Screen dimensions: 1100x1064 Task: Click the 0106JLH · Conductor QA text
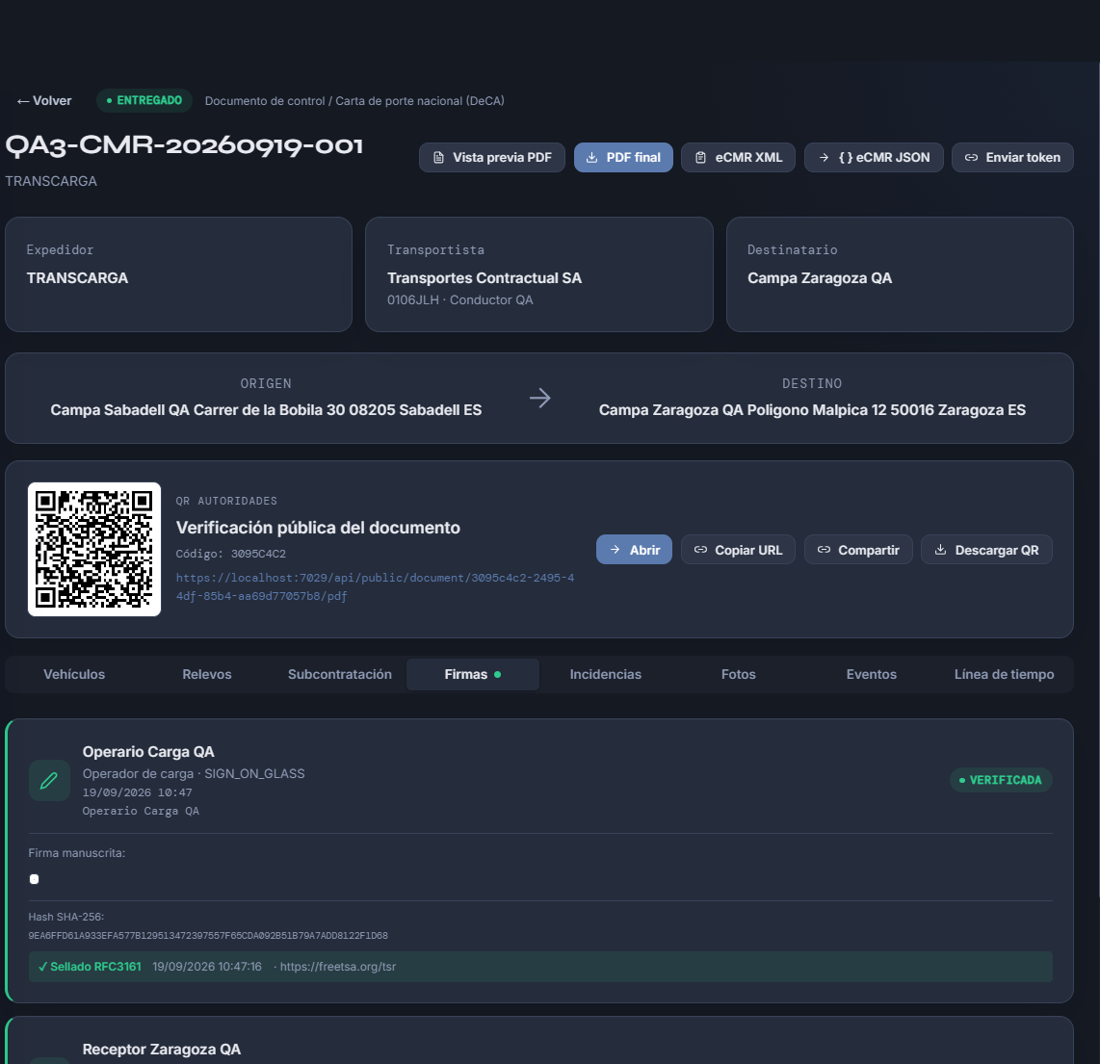pyautogui.click(x=460, y=300)
